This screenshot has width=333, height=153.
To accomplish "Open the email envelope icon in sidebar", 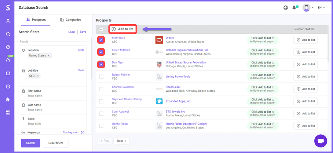I will click(x=8, y=73).
